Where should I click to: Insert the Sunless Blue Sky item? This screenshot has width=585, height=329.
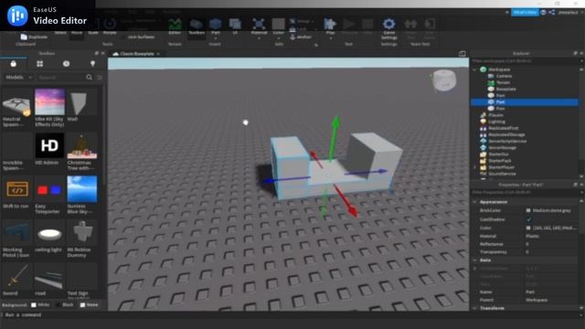[x=82, y=189]
